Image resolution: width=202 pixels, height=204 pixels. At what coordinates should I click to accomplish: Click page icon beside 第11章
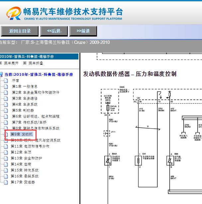(x=6, y=147)
